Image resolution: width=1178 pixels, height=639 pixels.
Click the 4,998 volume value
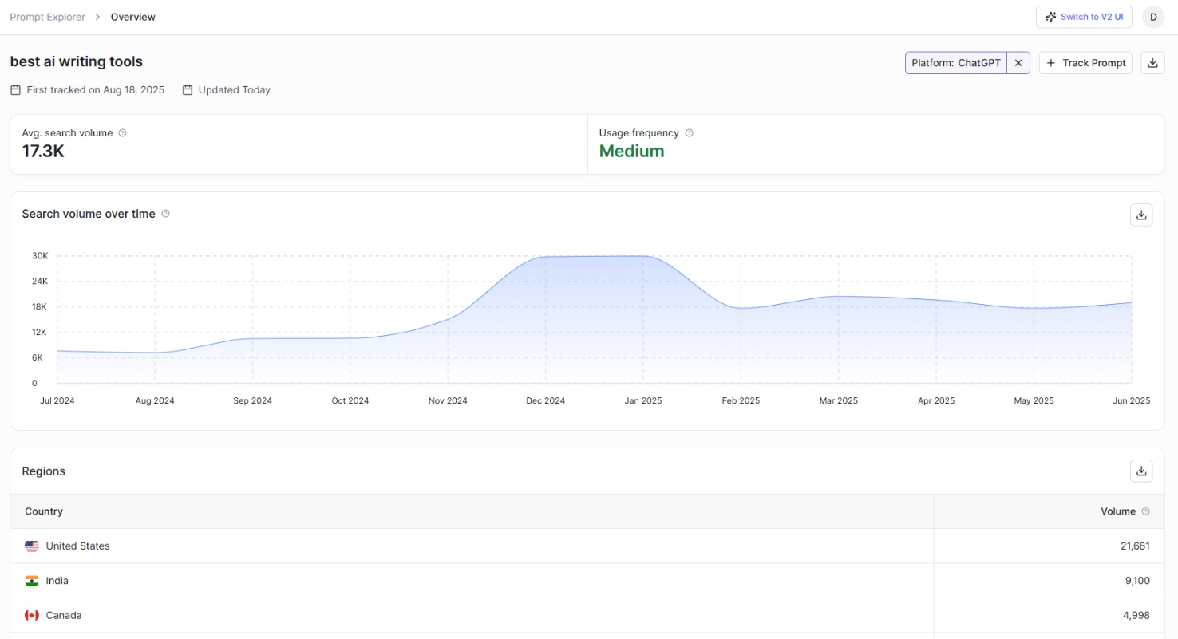click(x=1136, y=616)
